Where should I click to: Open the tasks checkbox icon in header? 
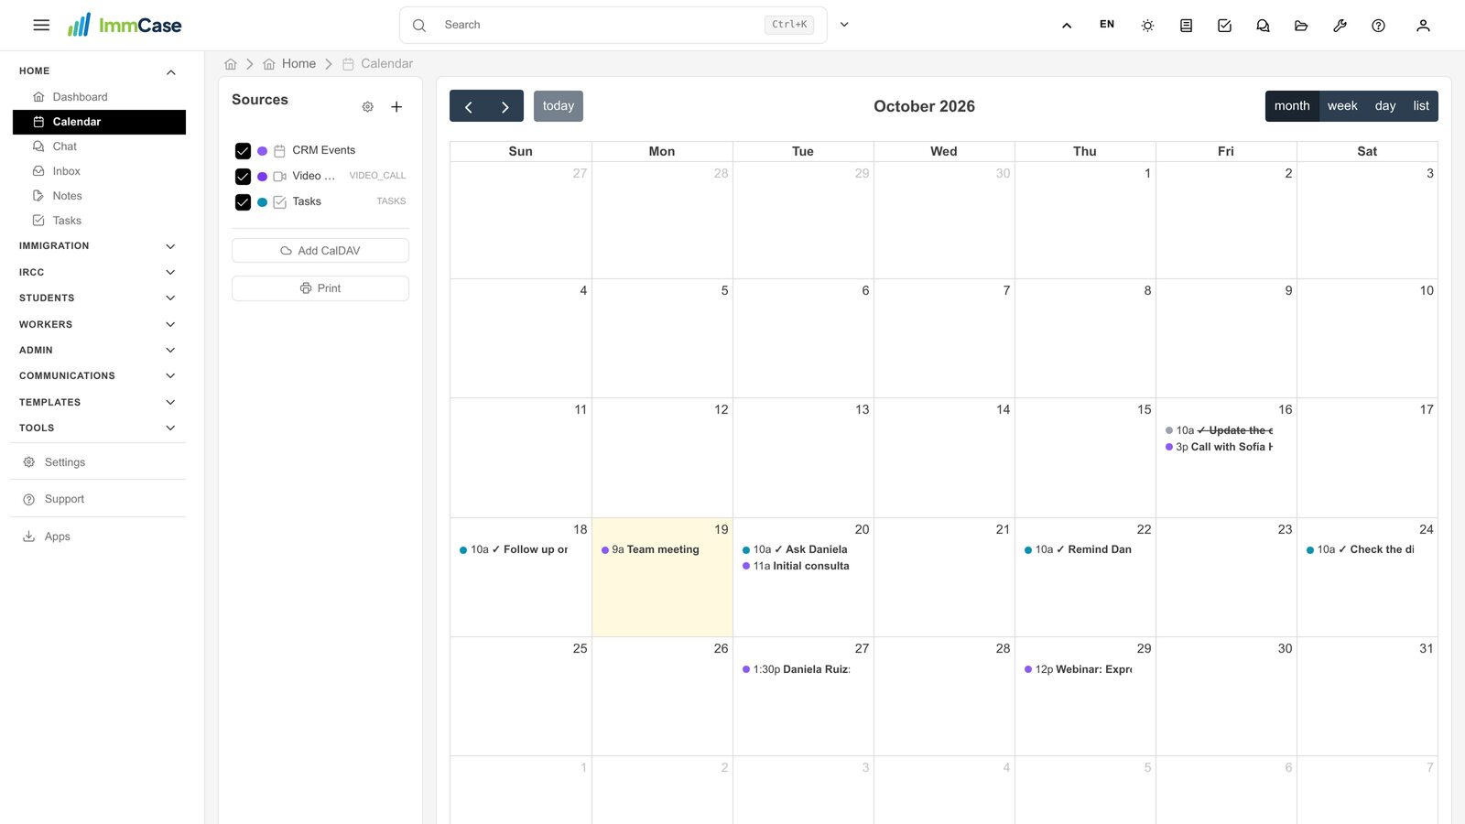pyautogui.click(x=1224, y=26)
